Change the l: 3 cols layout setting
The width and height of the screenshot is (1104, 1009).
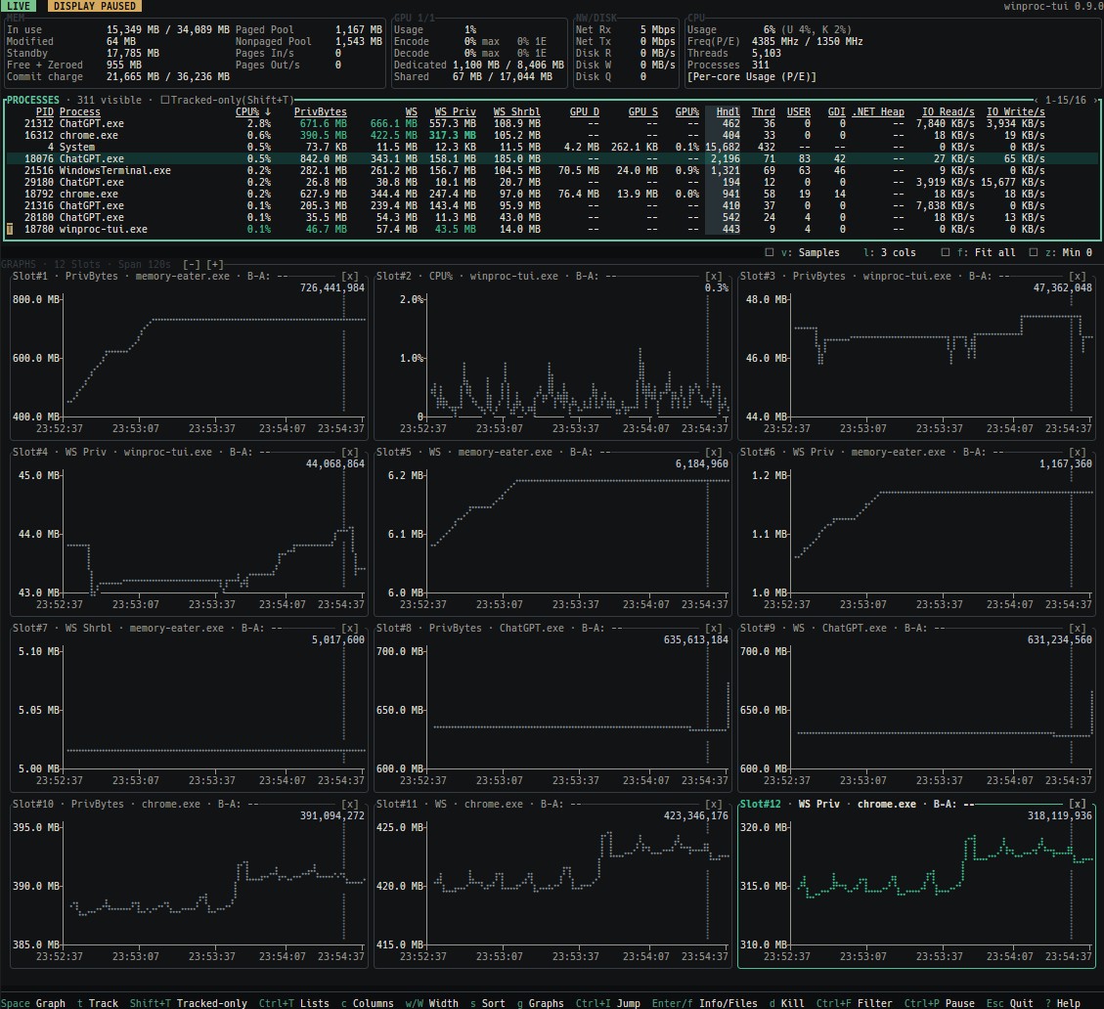890,253
